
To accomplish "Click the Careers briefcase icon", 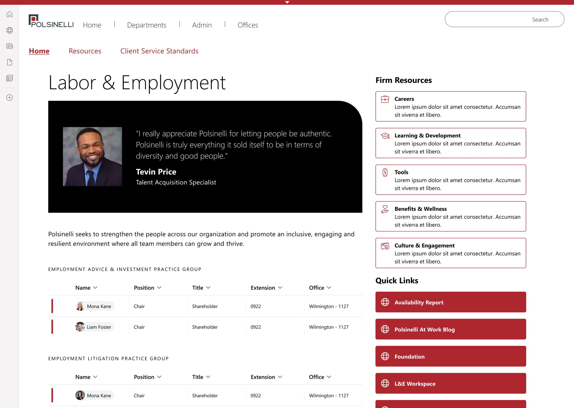I will [385, 99].
